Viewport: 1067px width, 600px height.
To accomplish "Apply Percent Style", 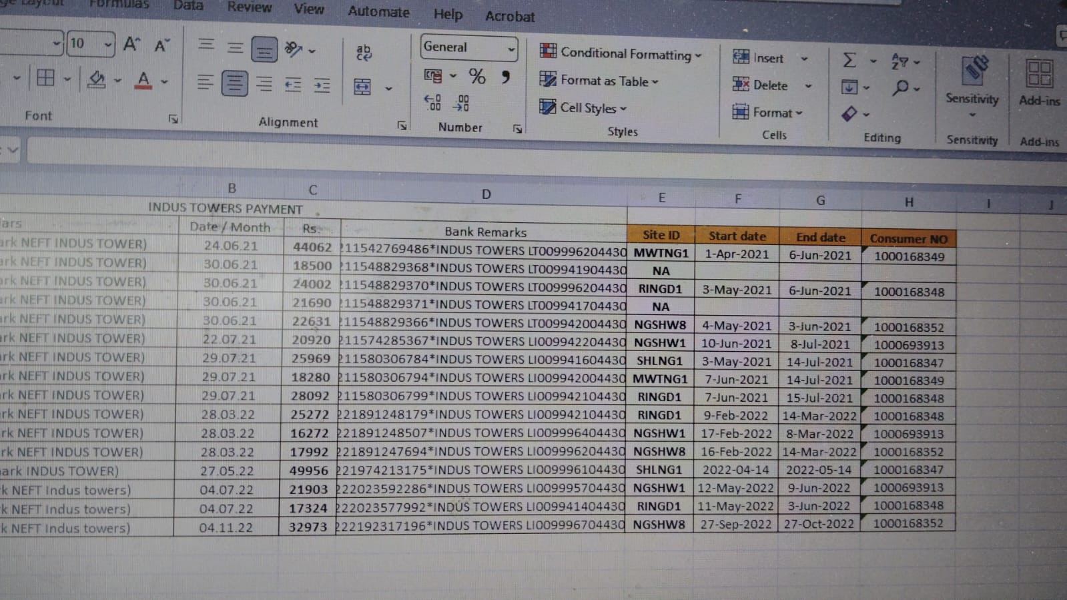I will click(476, 76).
